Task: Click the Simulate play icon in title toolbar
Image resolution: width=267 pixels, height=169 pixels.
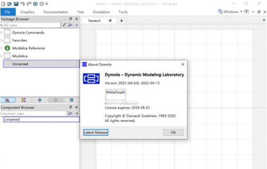Action: click(x=35, y=4)
